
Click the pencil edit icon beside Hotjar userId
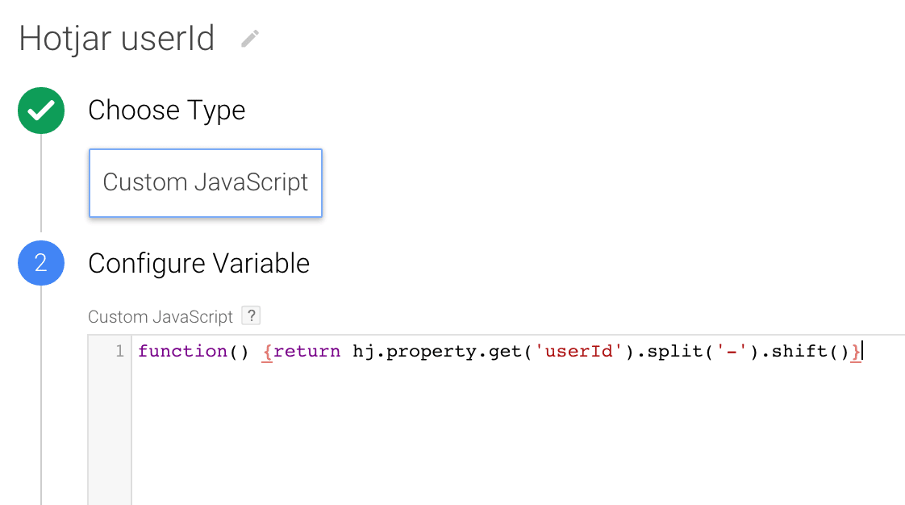coord(250,39)
